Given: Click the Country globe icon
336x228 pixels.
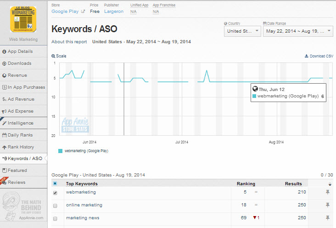Looking at the screenshot, I should (x=225, y=23).
